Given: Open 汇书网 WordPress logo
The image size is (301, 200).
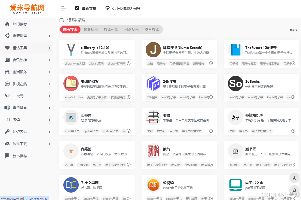Looking at the screenshot, I should click(71, 117).
